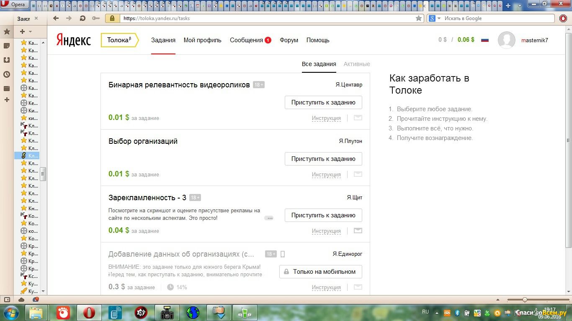Add a new tab with plus button
The width and height of the screenshot is (572, 321).
pos(508,5)
